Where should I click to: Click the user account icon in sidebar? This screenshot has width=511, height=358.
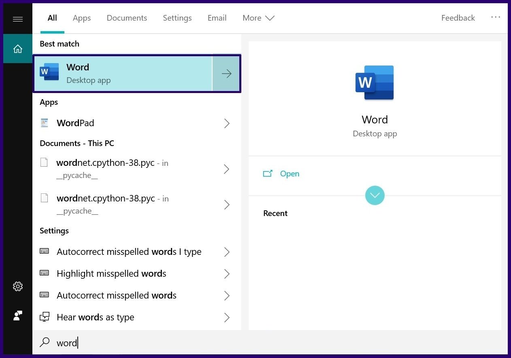18,316
